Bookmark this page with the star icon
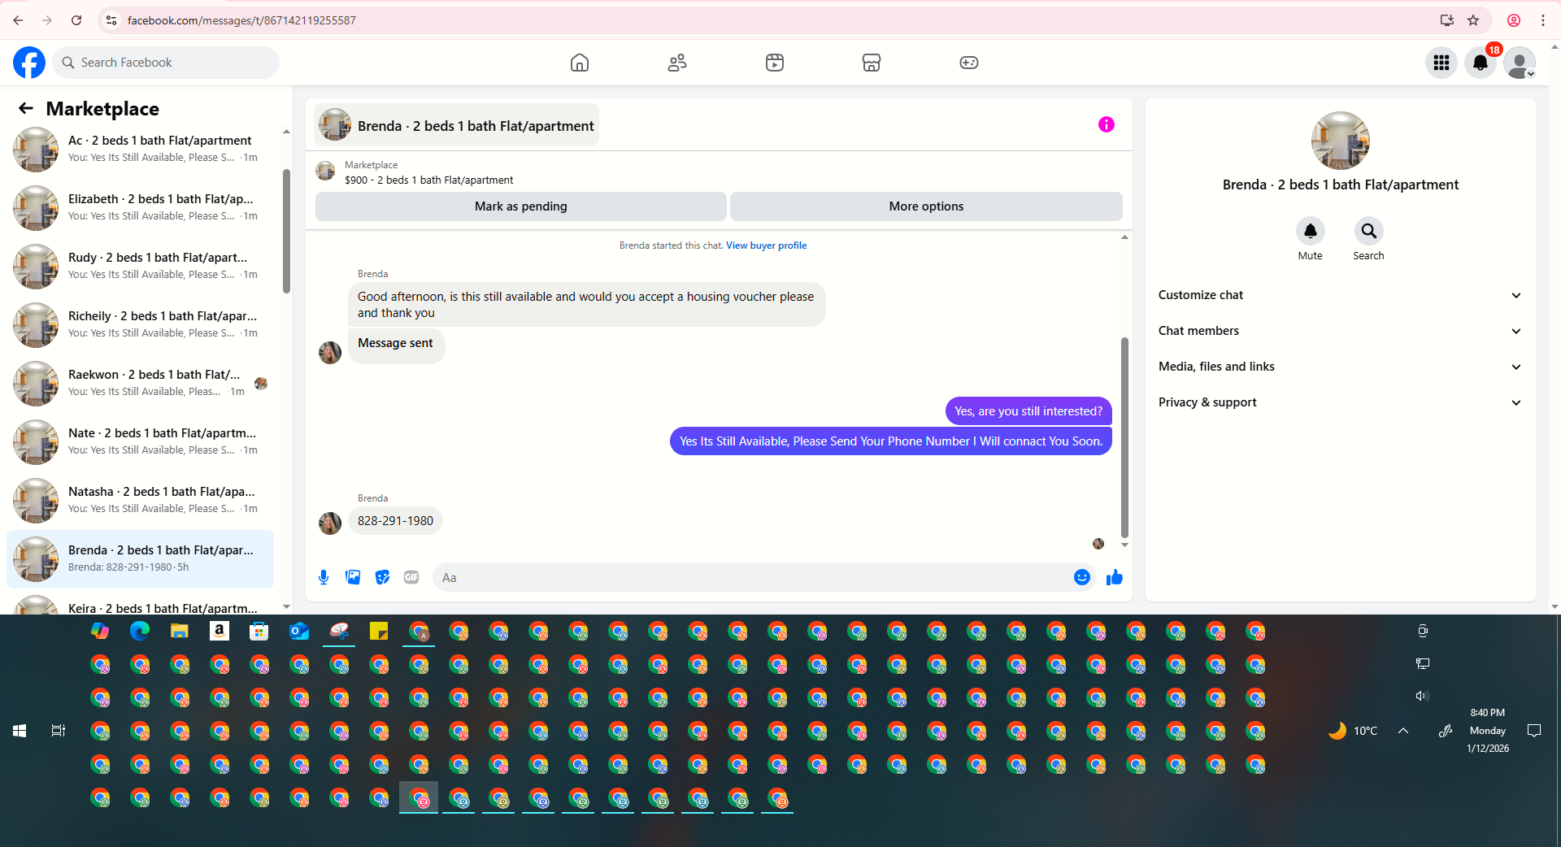 pyautogui.click(x=1473, y=20)
